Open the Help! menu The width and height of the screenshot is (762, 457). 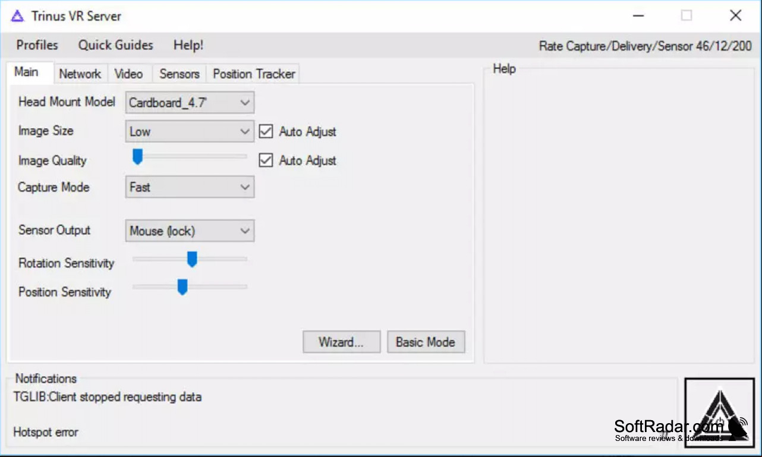[188, 45]
